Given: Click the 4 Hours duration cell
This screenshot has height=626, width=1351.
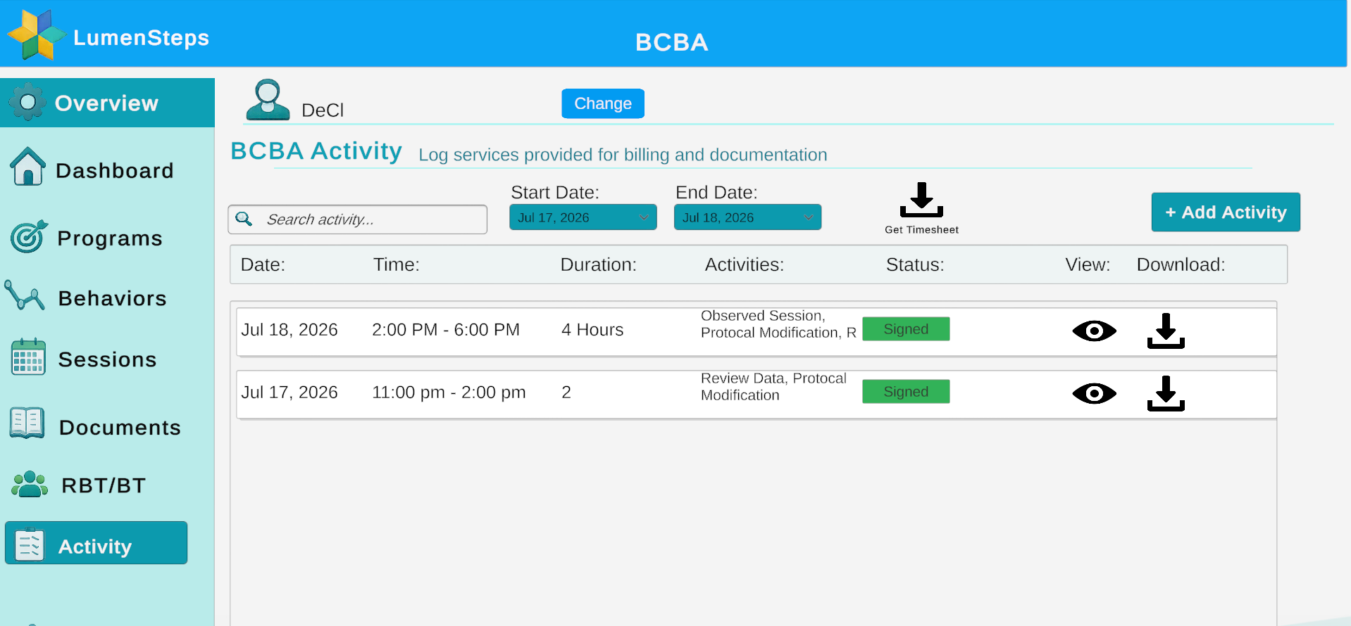Looking at the screenshot, I should 592,330.
